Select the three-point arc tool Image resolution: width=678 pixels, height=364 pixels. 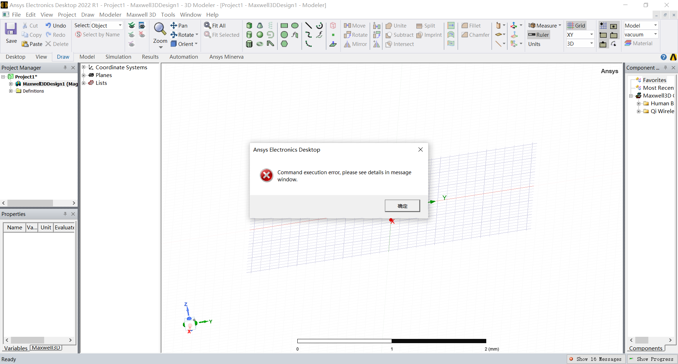click(x=309, y=44)
